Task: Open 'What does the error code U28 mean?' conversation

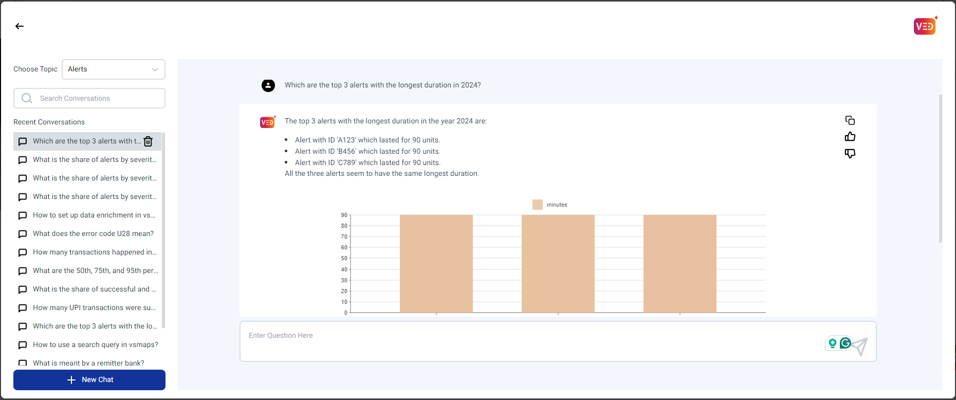Action: [x=93, y=234]
